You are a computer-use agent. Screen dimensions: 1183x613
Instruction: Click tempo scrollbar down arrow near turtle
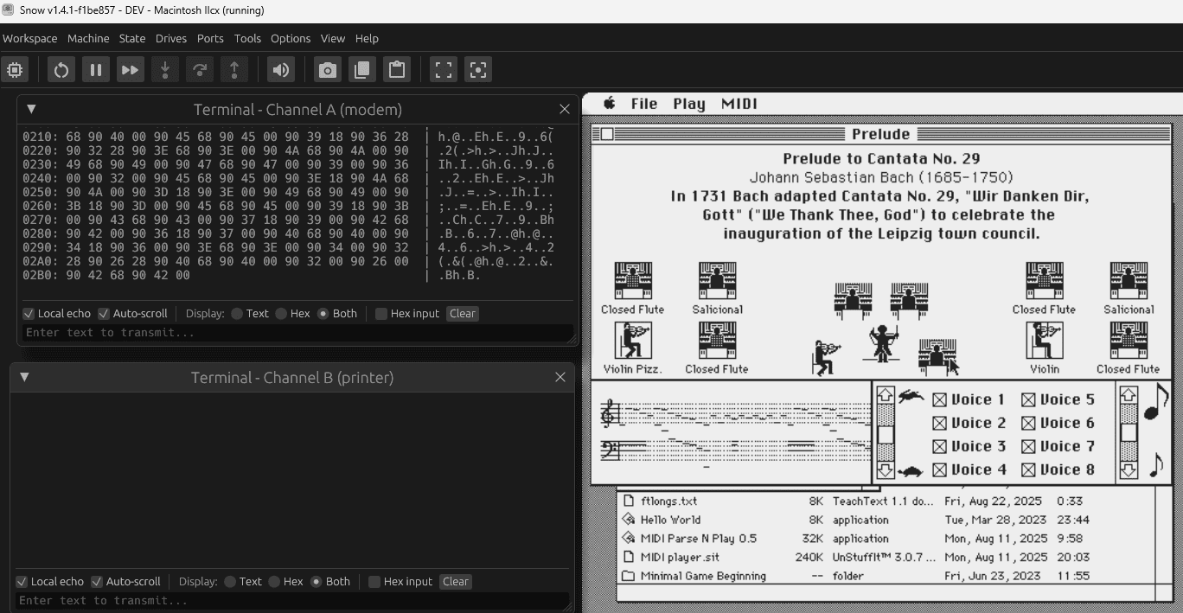point(886,470)
